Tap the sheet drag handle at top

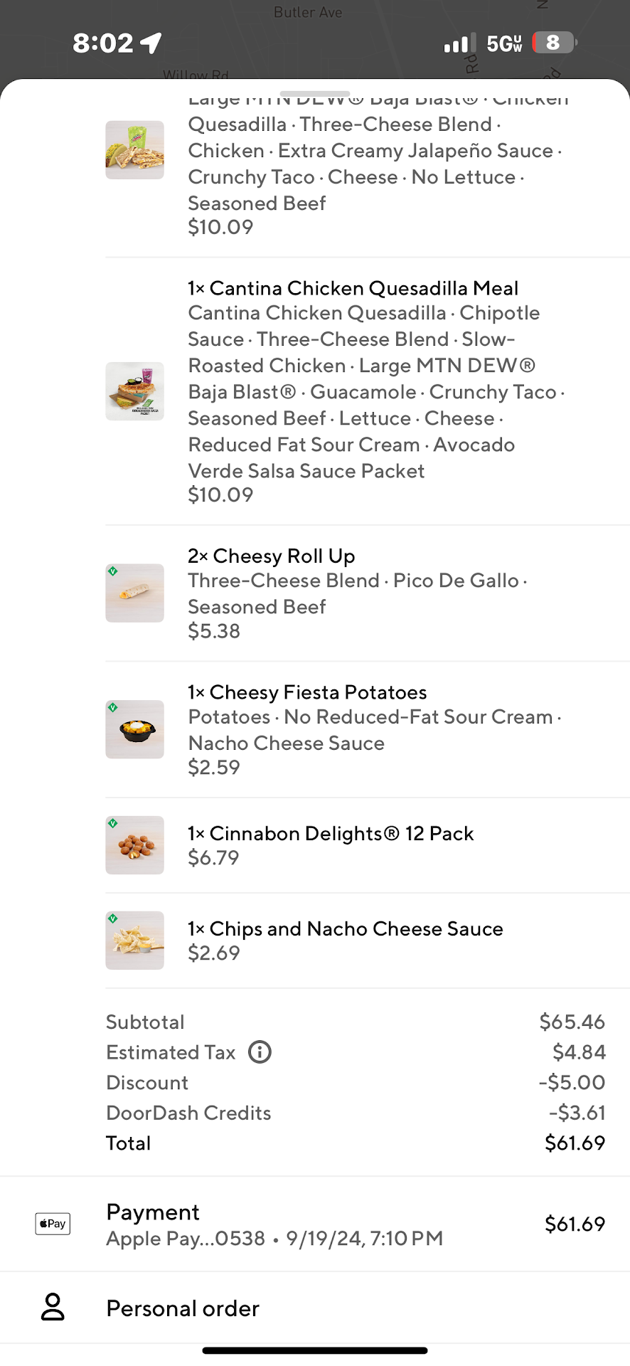point(315,94)
